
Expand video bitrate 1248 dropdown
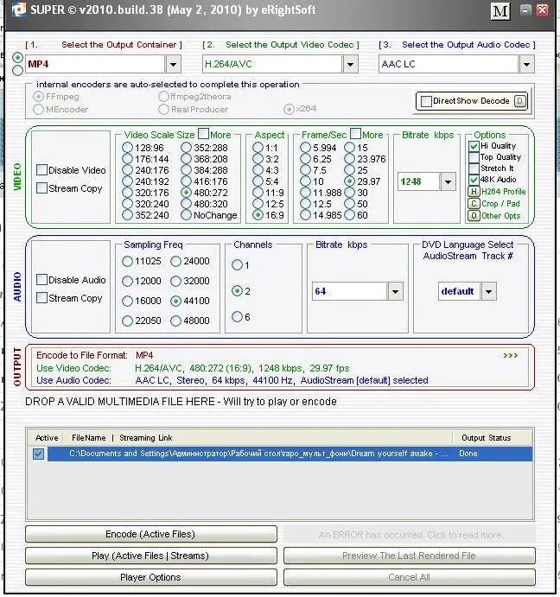coord(448,181)
